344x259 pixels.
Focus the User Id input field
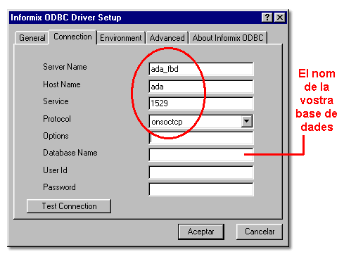[x=201, y=172]
